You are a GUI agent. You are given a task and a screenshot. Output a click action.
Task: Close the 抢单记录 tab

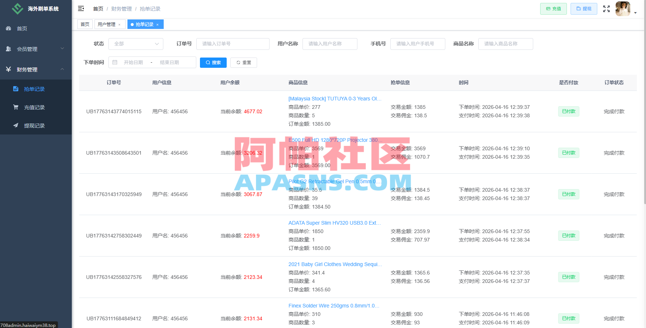(157, 25)
